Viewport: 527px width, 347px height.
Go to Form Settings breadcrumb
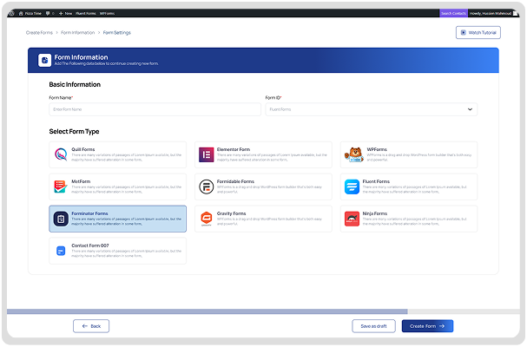[x=116, y=33]
